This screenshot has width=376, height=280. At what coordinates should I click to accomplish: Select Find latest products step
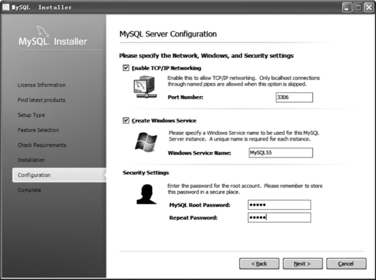(x=41, y=100)
